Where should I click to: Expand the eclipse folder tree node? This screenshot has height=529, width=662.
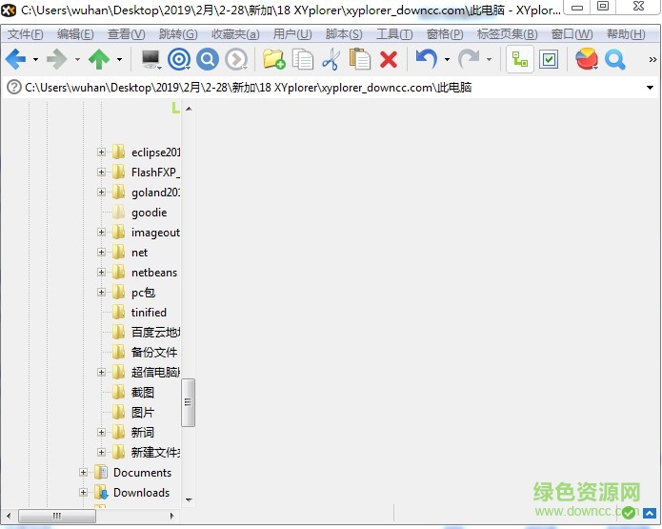point(102,153)
